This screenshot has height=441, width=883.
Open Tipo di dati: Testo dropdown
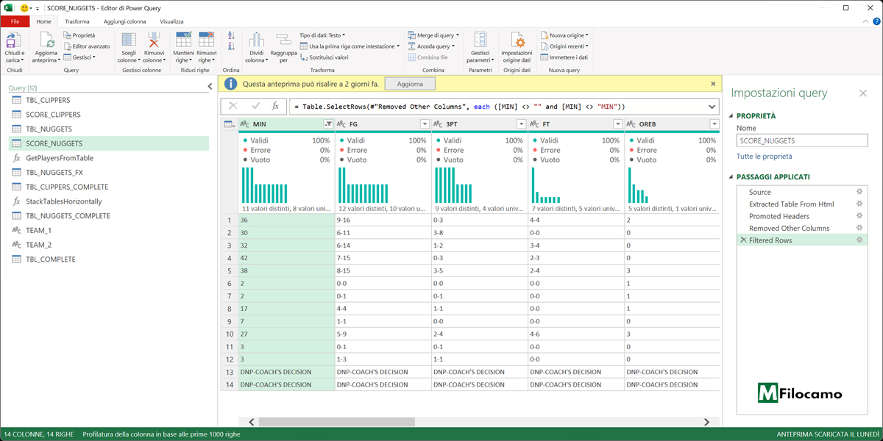pyautogui.click(x=322, y=35)
